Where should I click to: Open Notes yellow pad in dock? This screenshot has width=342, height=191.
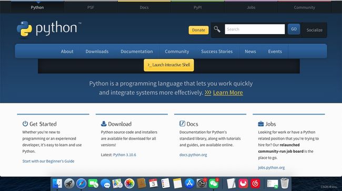pos(177,183)
